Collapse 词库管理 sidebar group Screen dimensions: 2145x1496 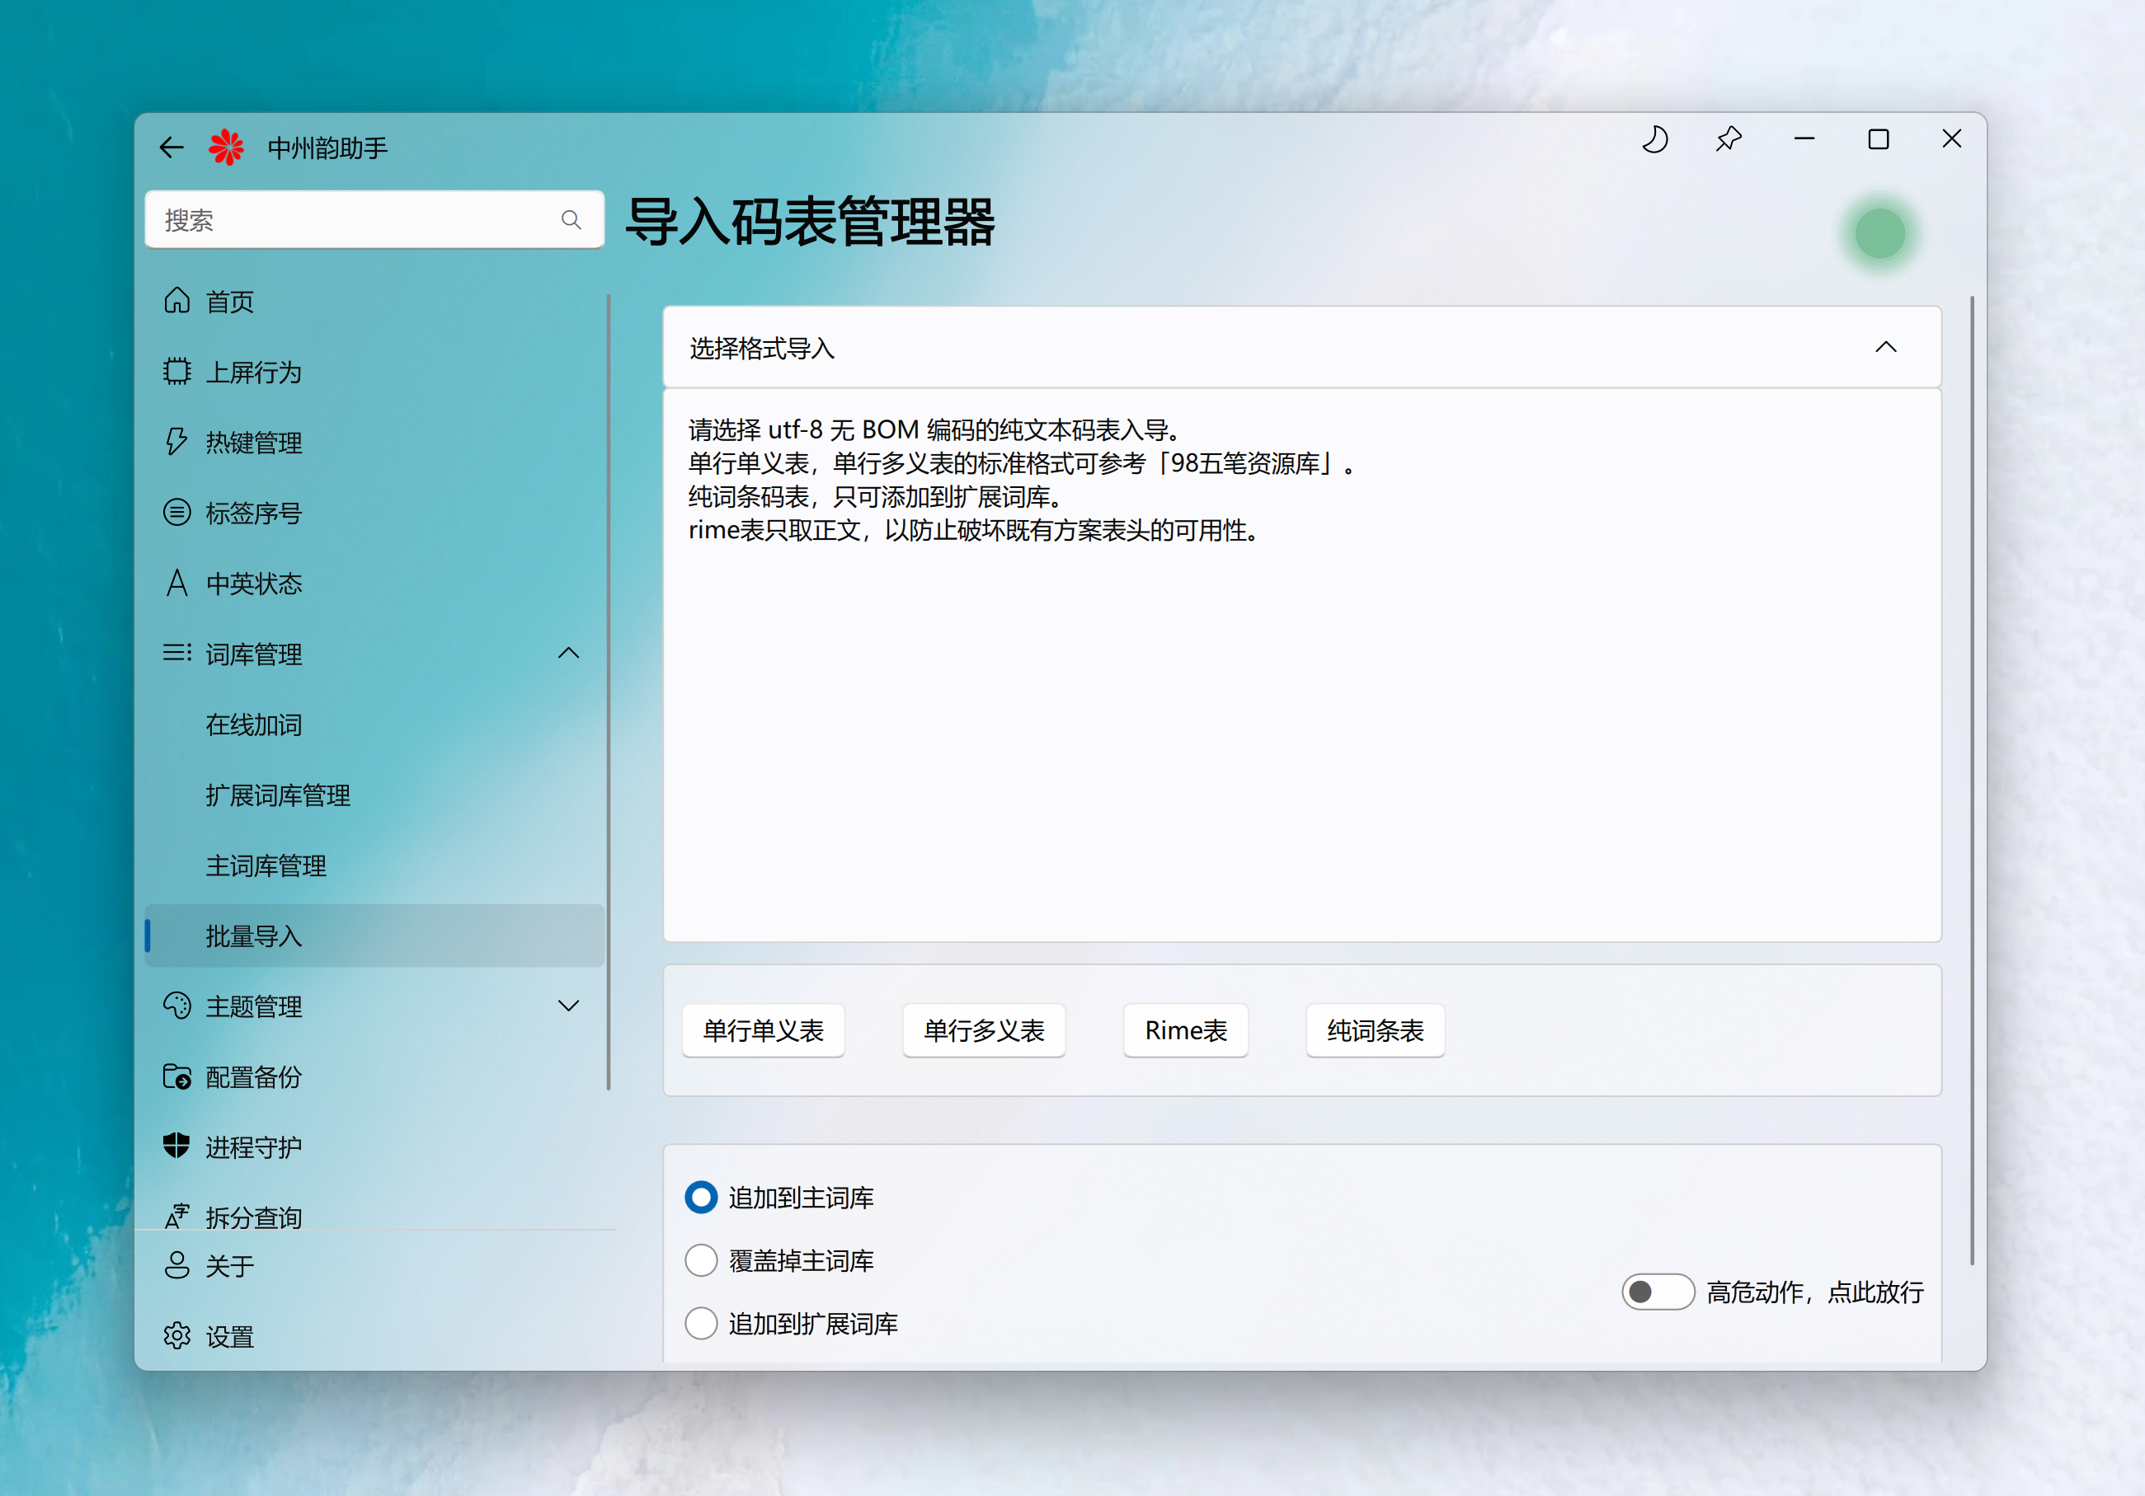pos(568,653)
